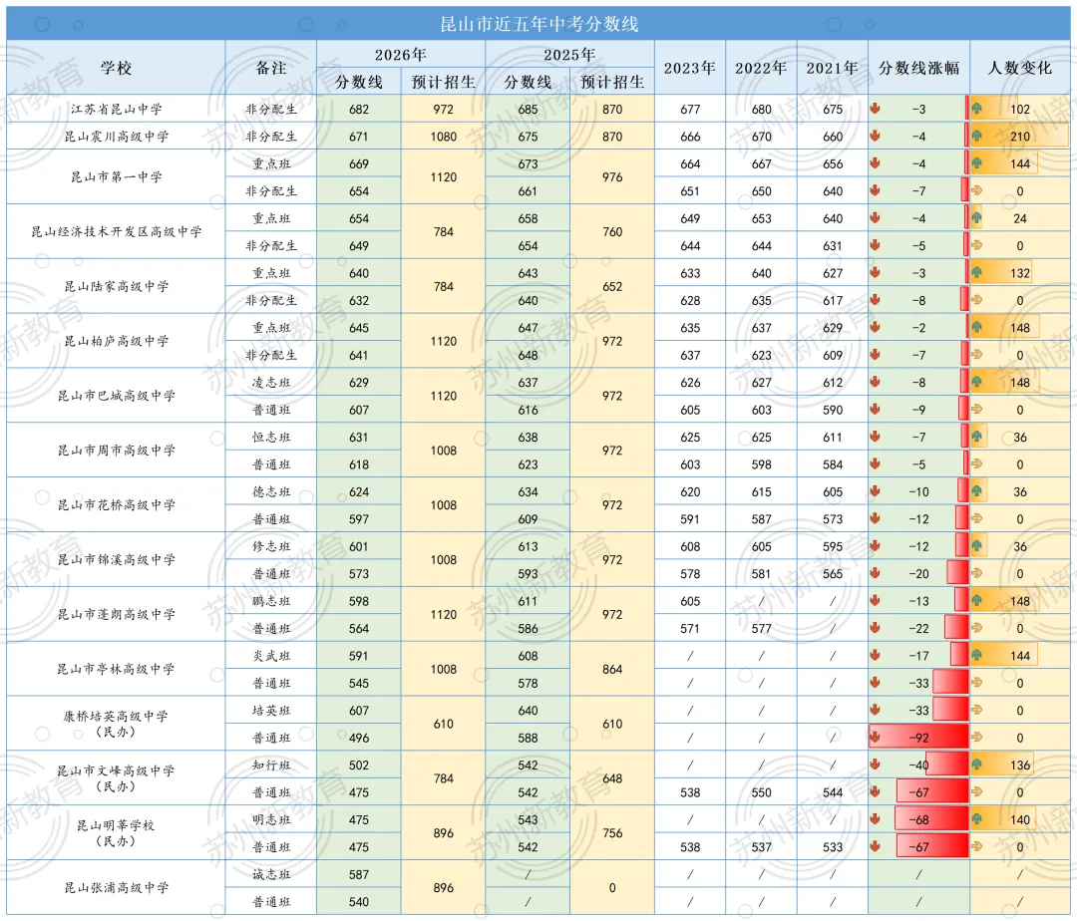Click the yellow right arrow in the -20 row
The image size is (1077, 921).
tap(976, 573)
